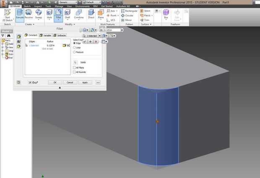Select the Circular pattern tool
260x178 pixels.
(x=127, y=15)
